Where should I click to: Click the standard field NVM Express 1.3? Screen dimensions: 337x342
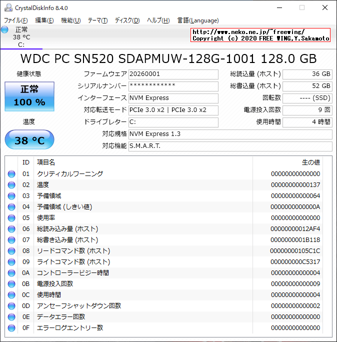click(x=230, y=134)
